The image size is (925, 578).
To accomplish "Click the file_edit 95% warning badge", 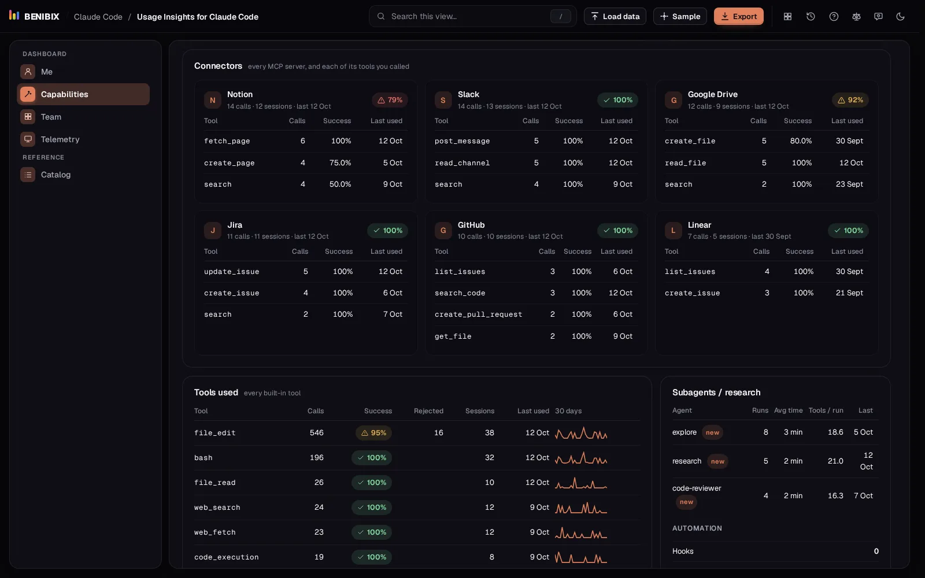I will pyautogui.click(x=374, y=433).
